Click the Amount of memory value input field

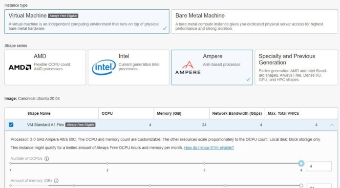click(x=319, y=186)
